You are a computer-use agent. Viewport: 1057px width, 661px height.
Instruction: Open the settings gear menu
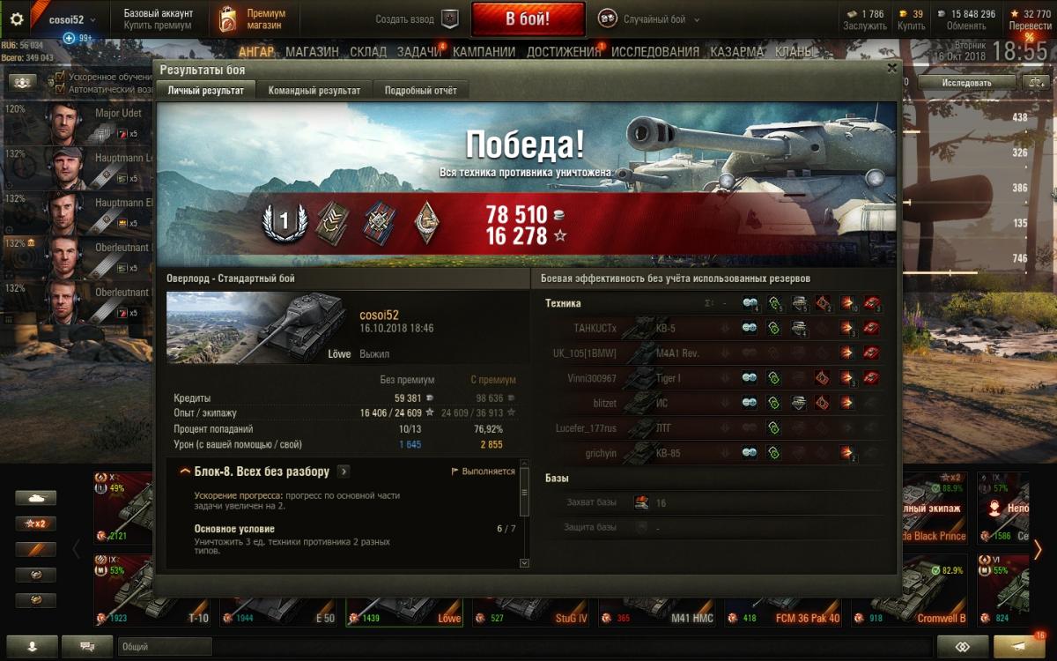tap(16, 19)
